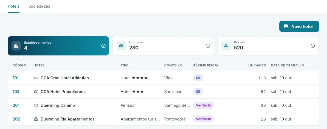Click the Pontevedra concello cell
Screen dimensions: 327x129
pos(175,119)
